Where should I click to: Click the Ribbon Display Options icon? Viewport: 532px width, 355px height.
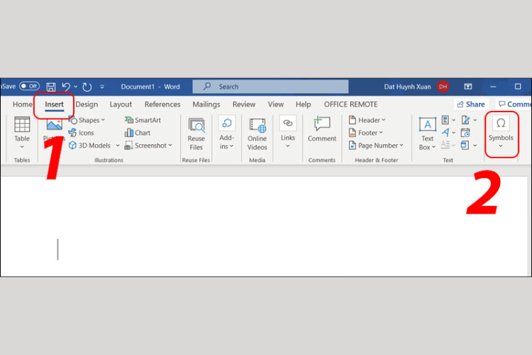pyautogui.click(x=468, y=87)
